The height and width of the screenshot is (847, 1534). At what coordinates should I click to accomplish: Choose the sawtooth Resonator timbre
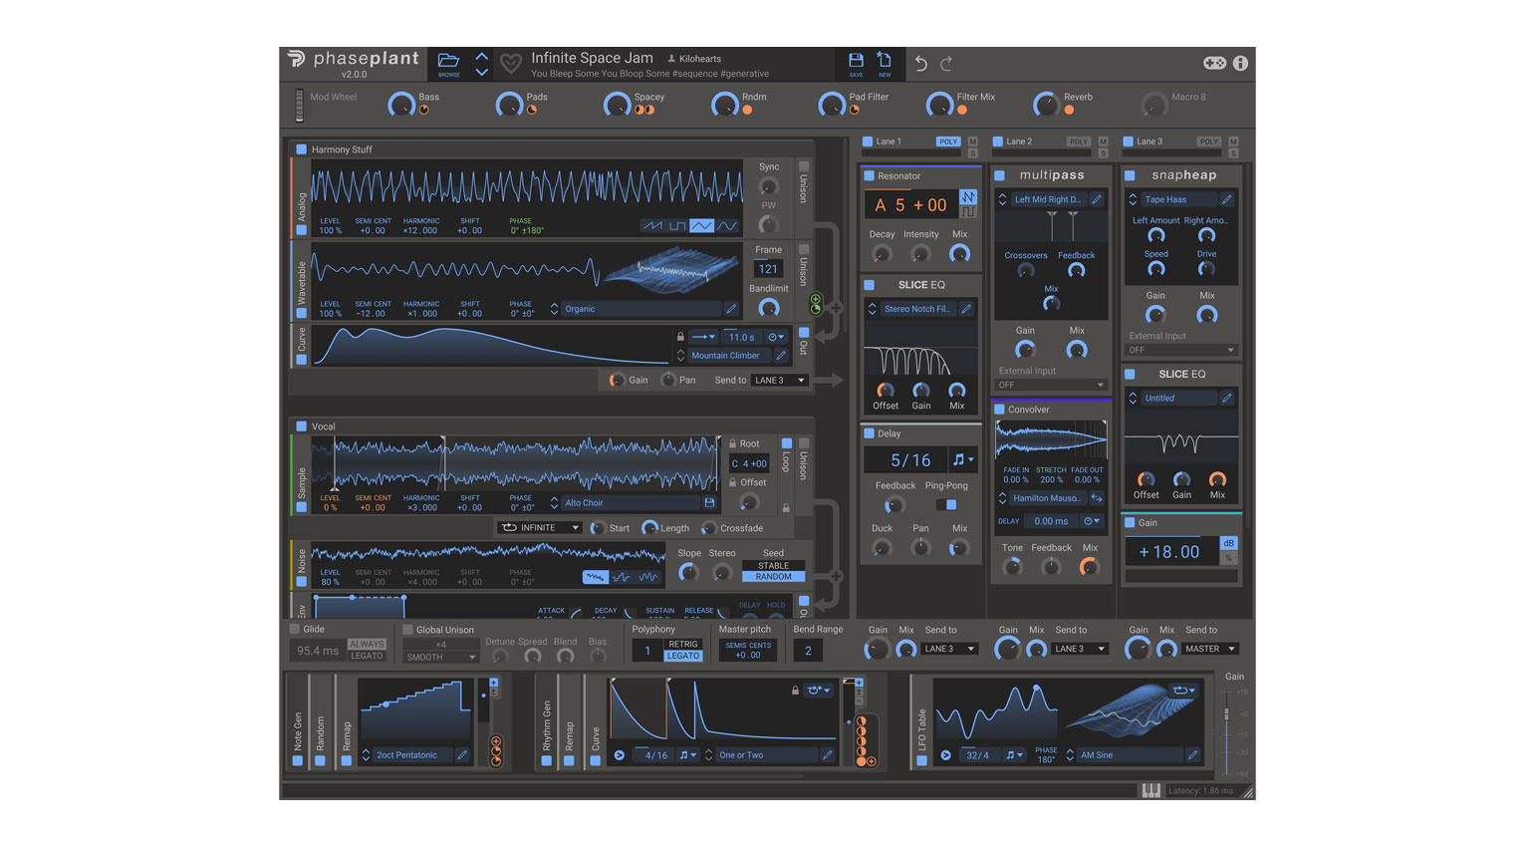coord(968,197)
